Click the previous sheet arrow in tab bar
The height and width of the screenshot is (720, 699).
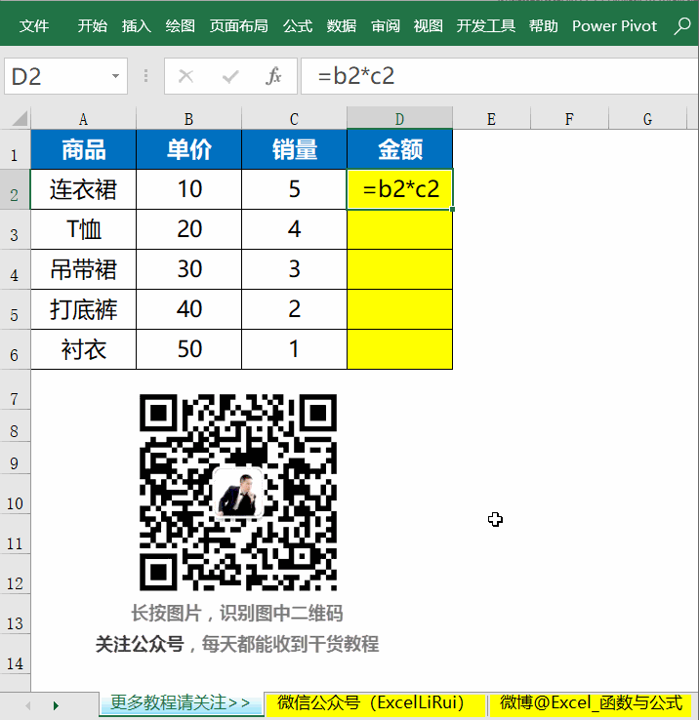(28, 705)
